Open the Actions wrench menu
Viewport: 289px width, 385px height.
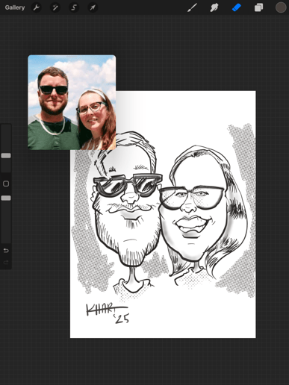click(x=36, y=7)
